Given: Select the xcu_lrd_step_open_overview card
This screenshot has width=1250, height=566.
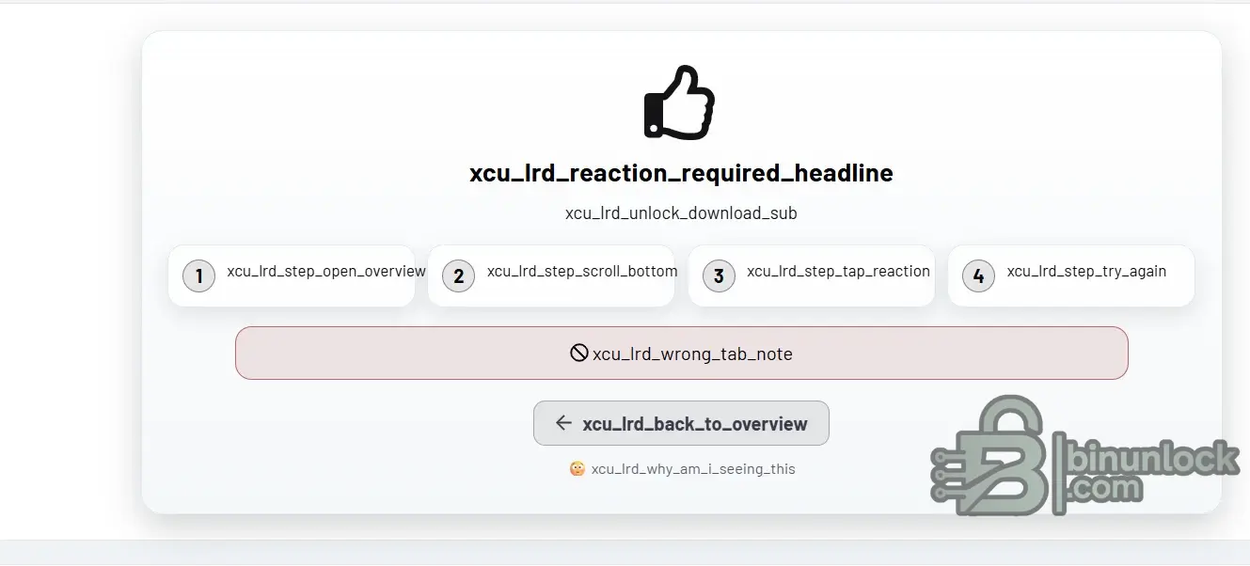Looking at the screenshot, I should coord(292,275).
